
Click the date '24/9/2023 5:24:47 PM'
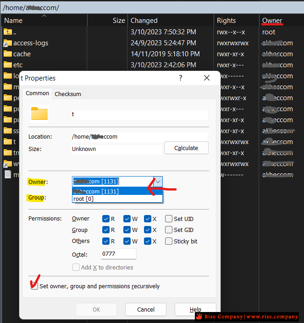coord(163,43)
